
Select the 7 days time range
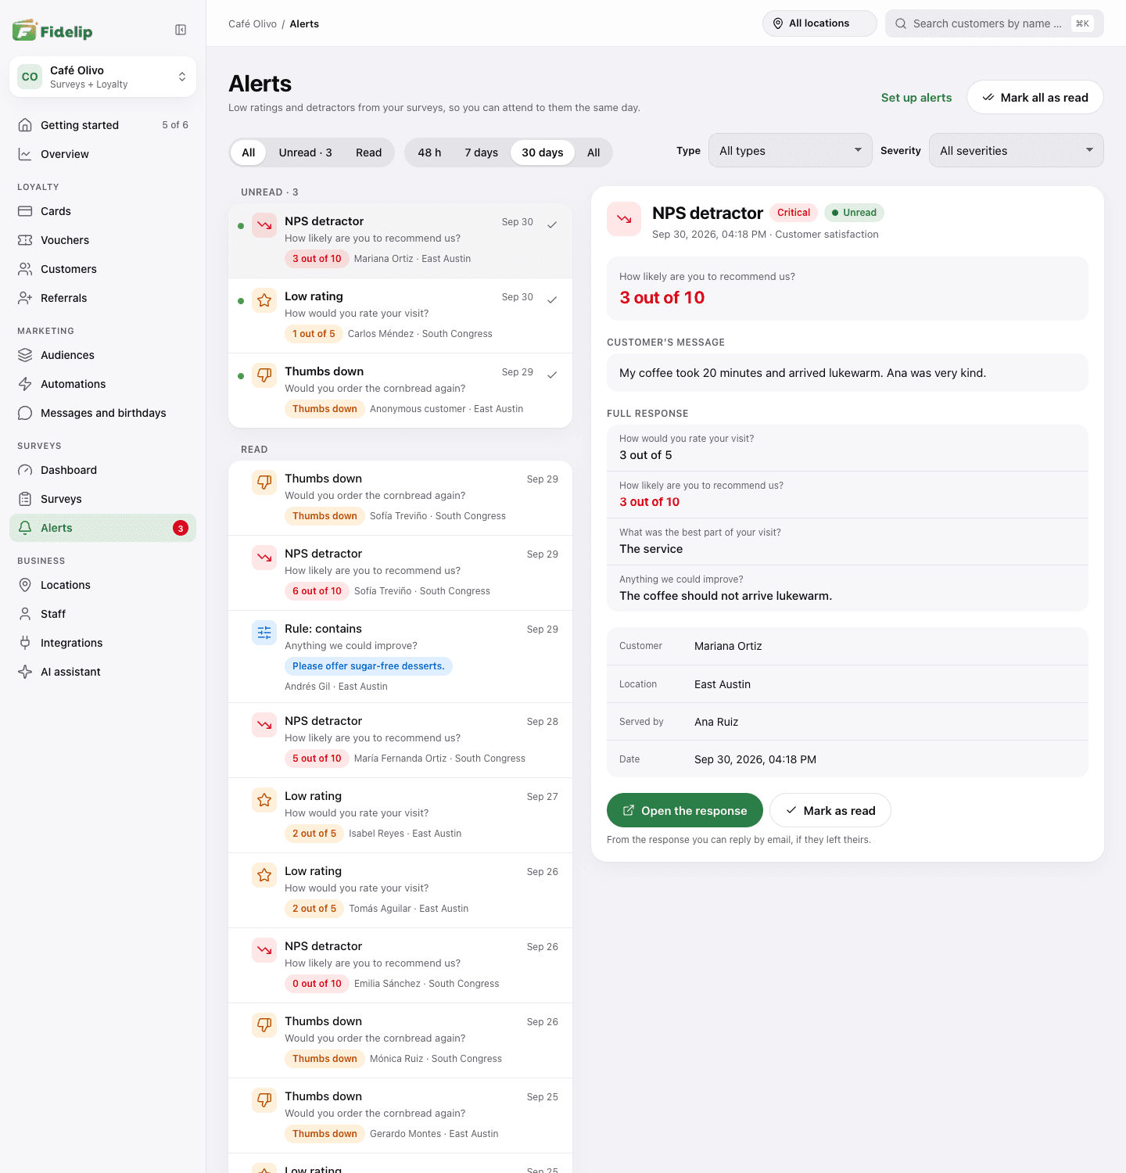click(481, 152)
